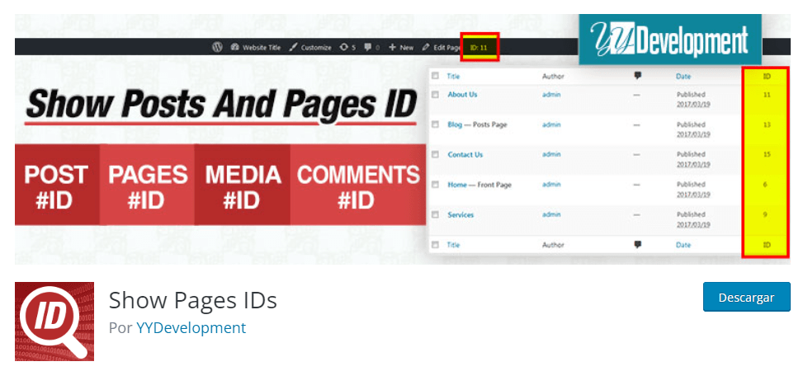Check the About Us row checkbox
The image size is (808, 371).
pyautogui.click(x=436, y=95)
